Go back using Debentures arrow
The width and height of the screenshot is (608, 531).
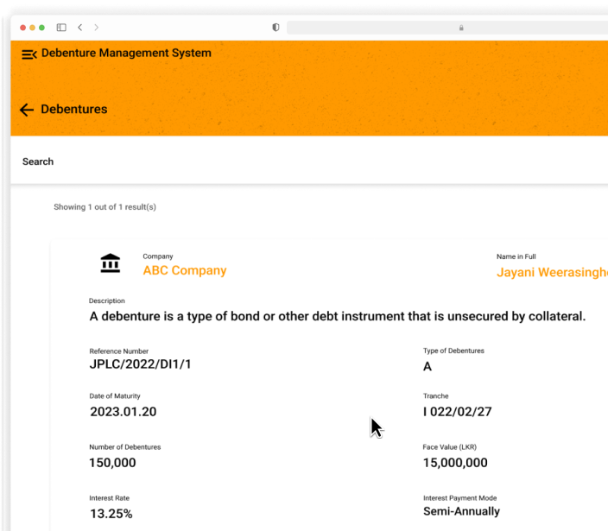[27, 110]
